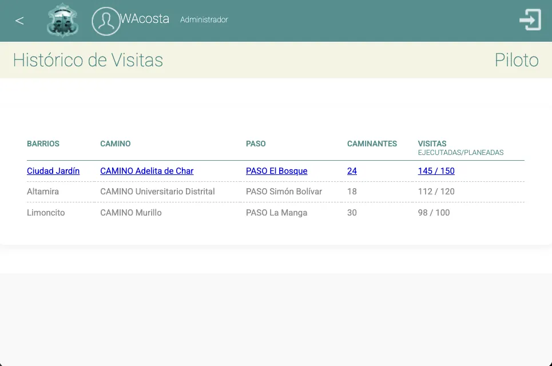552x366 pixels.
Task: Click the Administrador role label
Action: tap(204, 19)
